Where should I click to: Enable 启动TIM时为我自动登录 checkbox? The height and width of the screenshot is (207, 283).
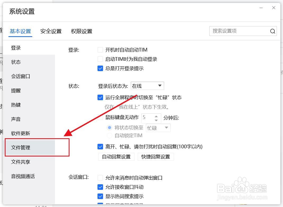click(100, 59)
